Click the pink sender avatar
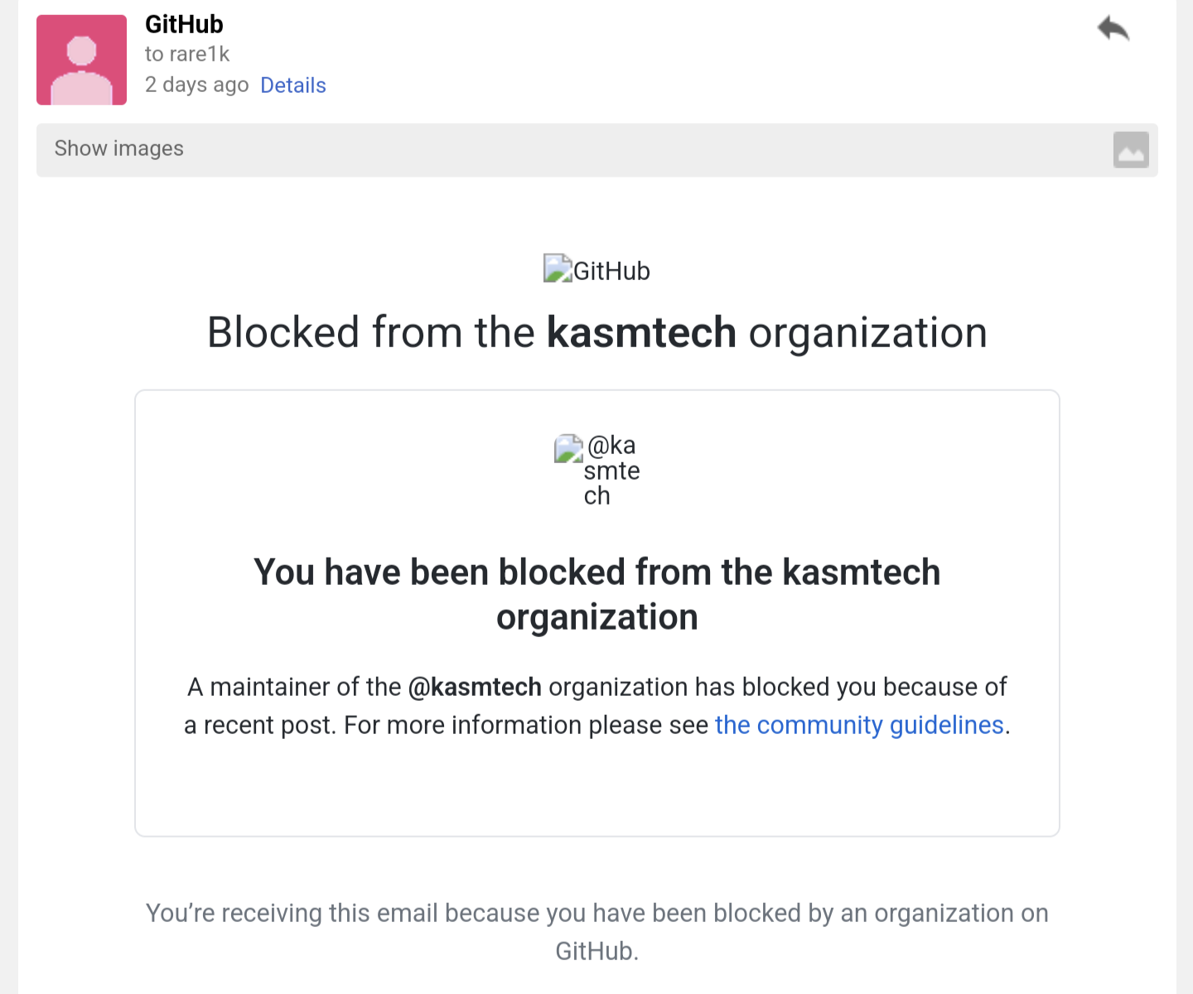 [x=81, y=60]
